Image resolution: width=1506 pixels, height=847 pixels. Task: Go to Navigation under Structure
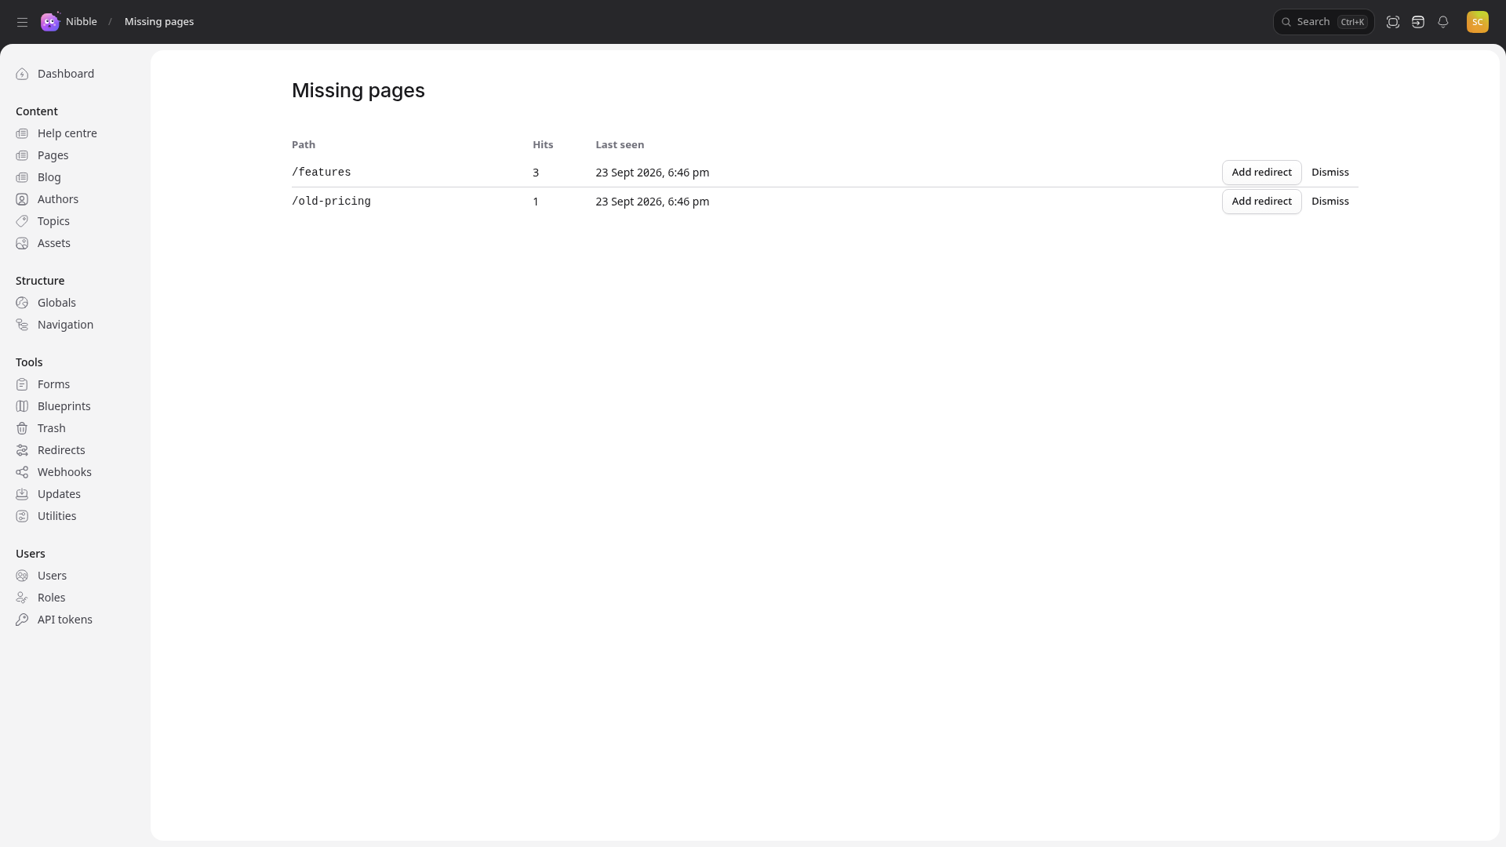(x=65, y=325)
